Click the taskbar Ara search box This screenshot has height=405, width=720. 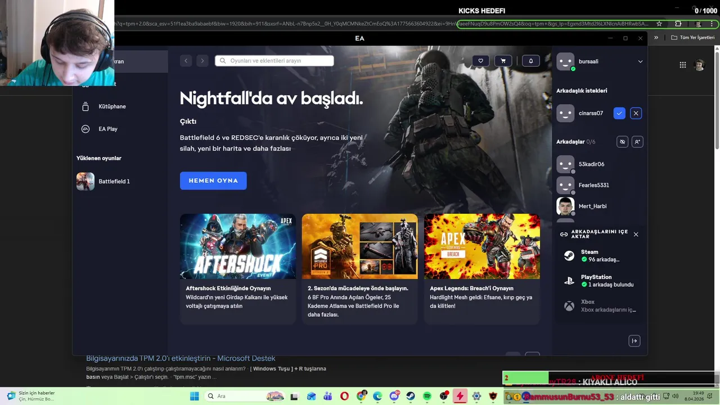(245, 396)
